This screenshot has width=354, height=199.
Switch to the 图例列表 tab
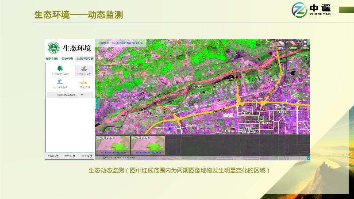coord(51,58)
